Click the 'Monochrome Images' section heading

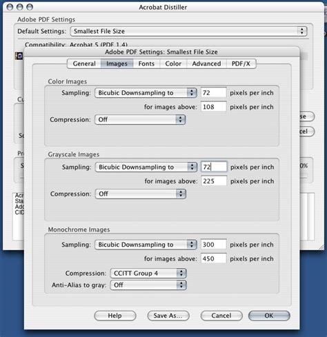[79, 229]
